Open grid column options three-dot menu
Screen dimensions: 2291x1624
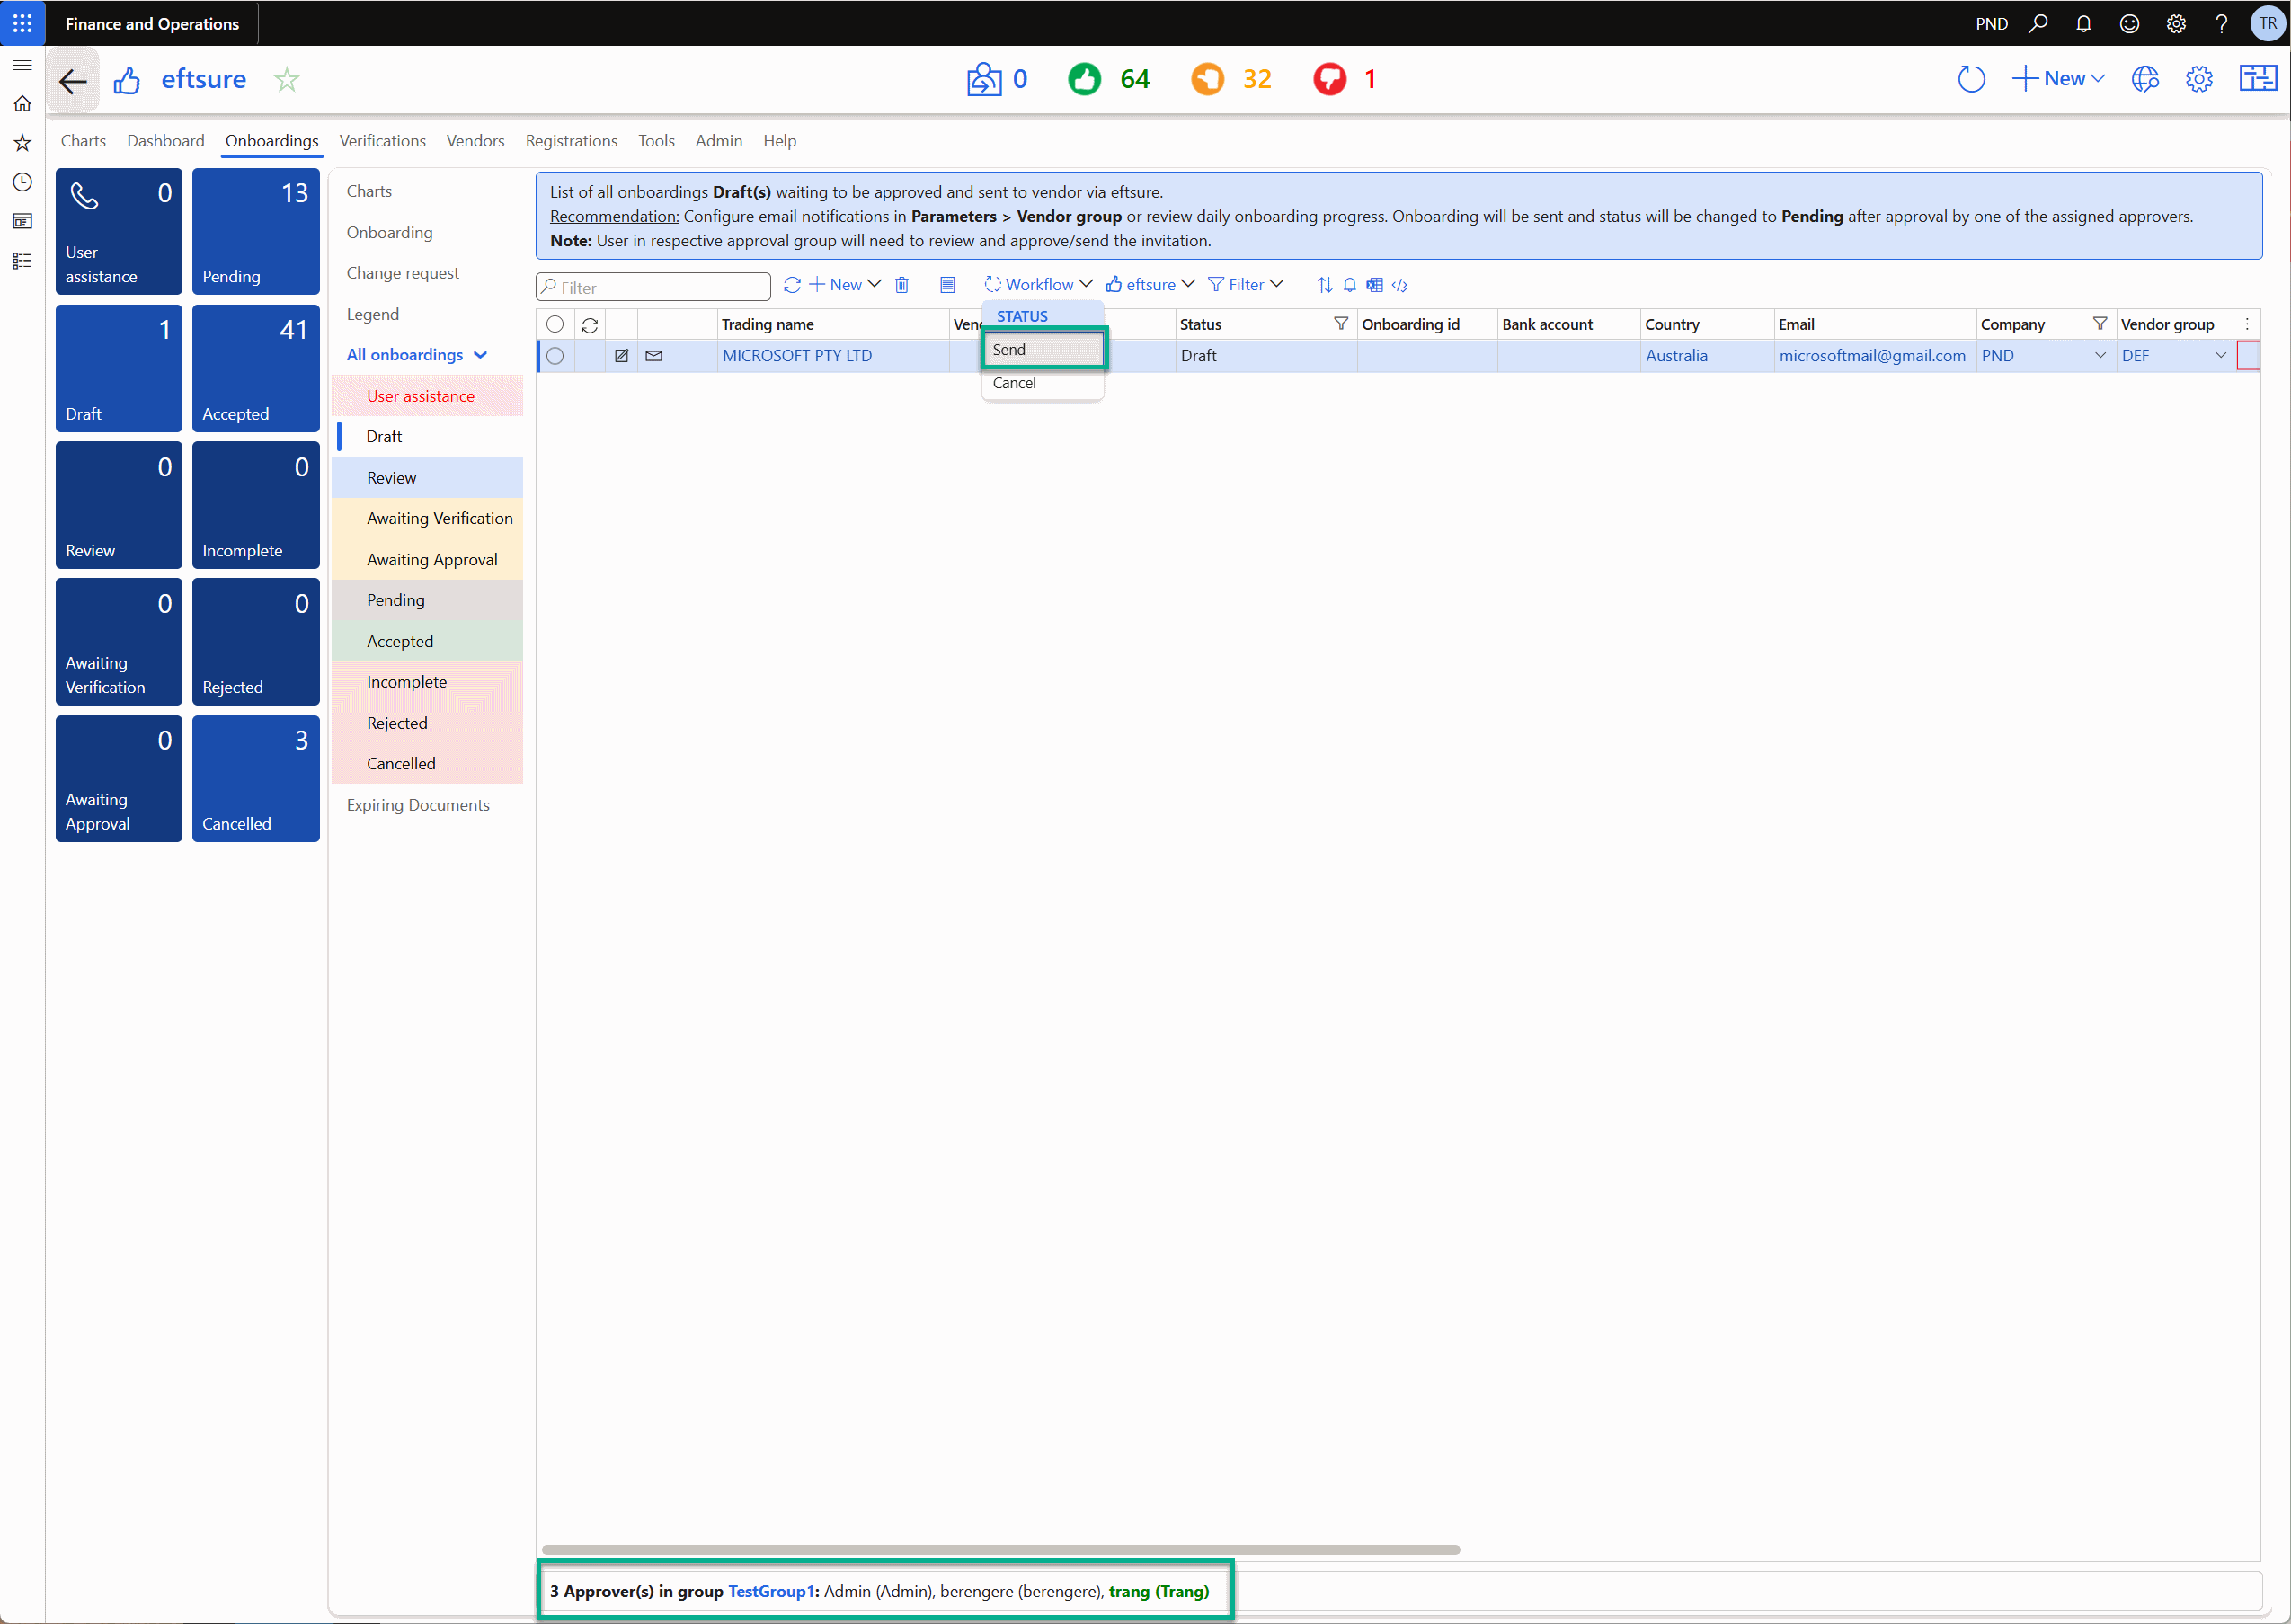(2246, 324)
